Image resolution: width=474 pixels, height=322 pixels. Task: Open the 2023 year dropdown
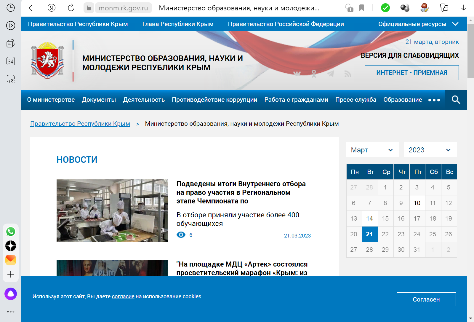click(430, 150)
